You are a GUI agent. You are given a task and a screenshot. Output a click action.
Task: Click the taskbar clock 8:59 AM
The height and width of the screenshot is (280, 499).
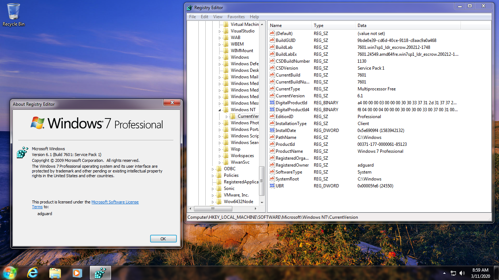coord(480,270)
